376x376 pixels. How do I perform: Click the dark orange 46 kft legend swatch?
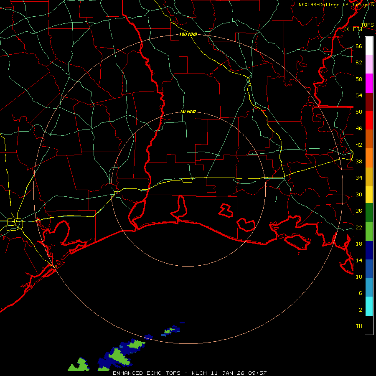click(x=369, y=139)
